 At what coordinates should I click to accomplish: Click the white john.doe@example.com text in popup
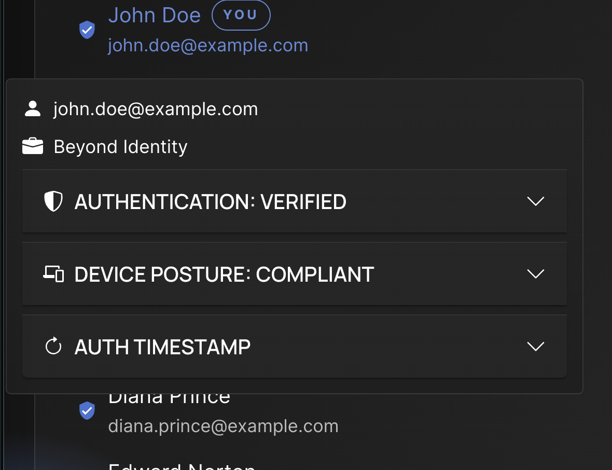[156, 109]
